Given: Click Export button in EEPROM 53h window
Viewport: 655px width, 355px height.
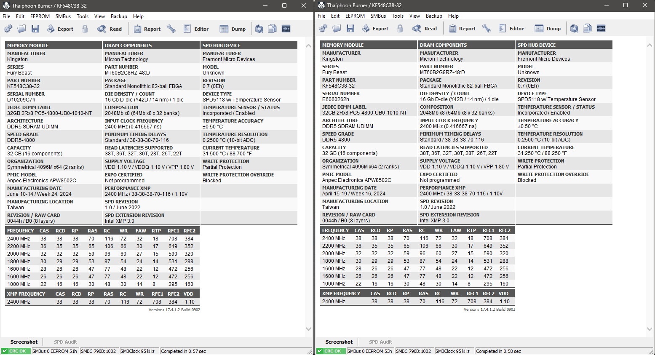Looking at the screenshot, I should point(375,28).
